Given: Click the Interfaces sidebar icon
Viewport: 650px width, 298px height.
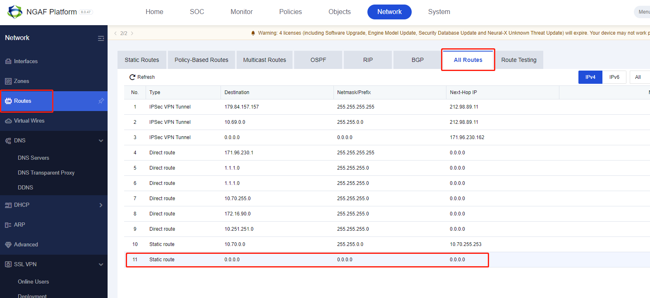Looking at the screenshot, I should pyautogui.click(x=8, y=61).
